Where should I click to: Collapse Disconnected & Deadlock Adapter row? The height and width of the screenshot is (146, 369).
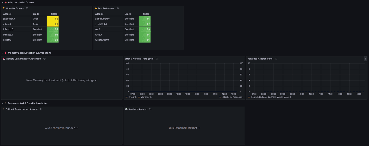(x=2, y=103)
